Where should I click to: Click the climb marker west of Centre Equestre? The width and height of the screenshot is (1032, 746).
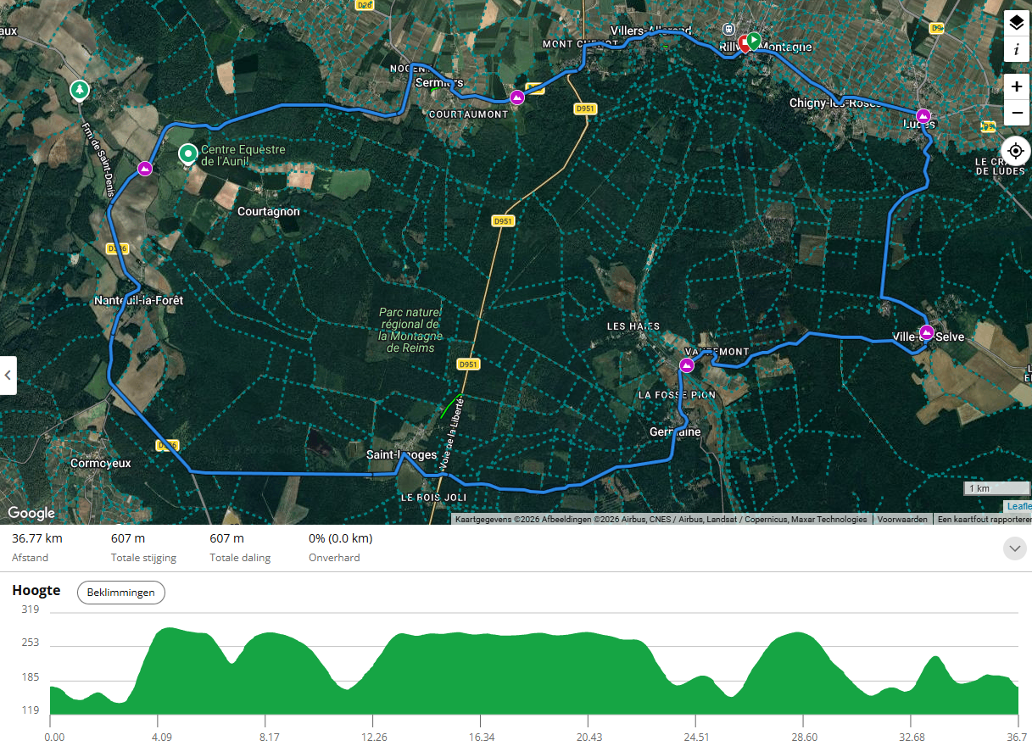click(145, 169)
